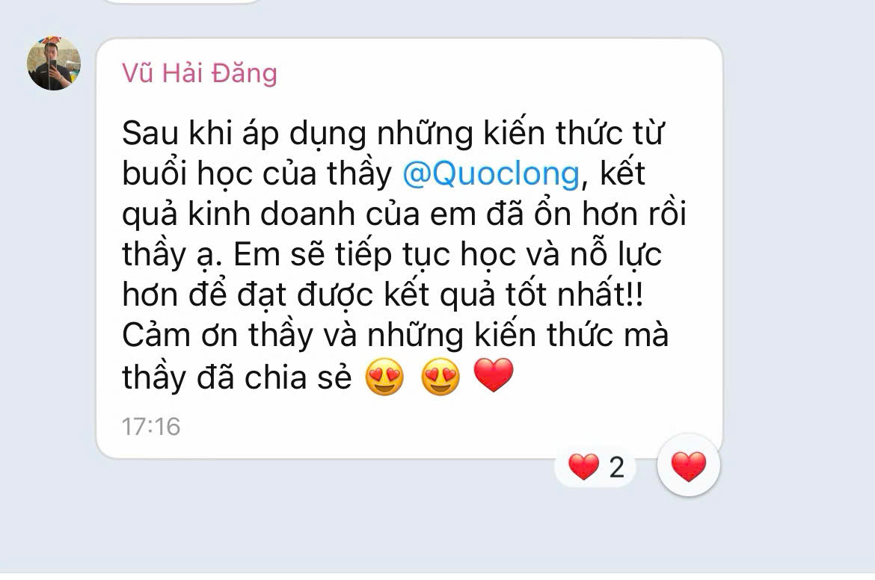Open the heart reaction counter pill
Viewport: 875px width, 580px height.
pyautogui.click(x=595, y=467)
